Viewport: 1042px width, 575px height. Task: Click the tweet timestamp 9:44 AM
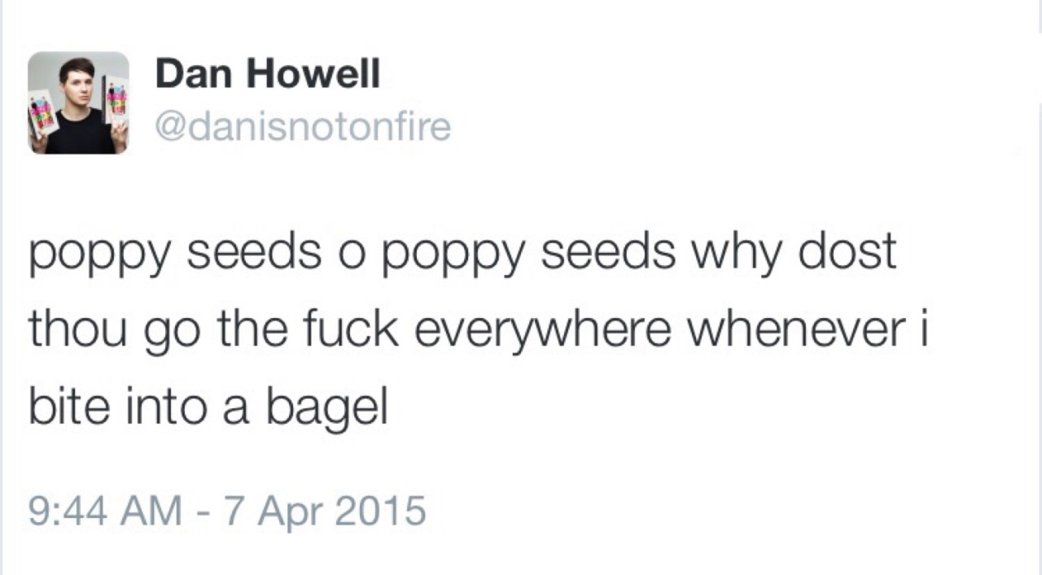click(105, 512)
